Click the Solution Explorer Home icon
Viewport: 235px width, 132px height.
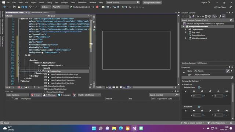click(190, 16)
